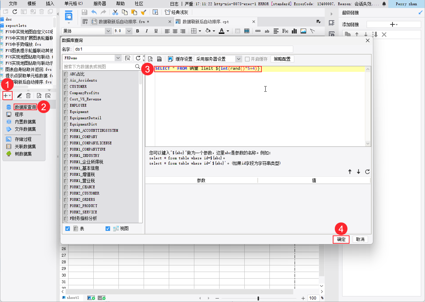Click the Perry zhan account button

tap(406, 4)
